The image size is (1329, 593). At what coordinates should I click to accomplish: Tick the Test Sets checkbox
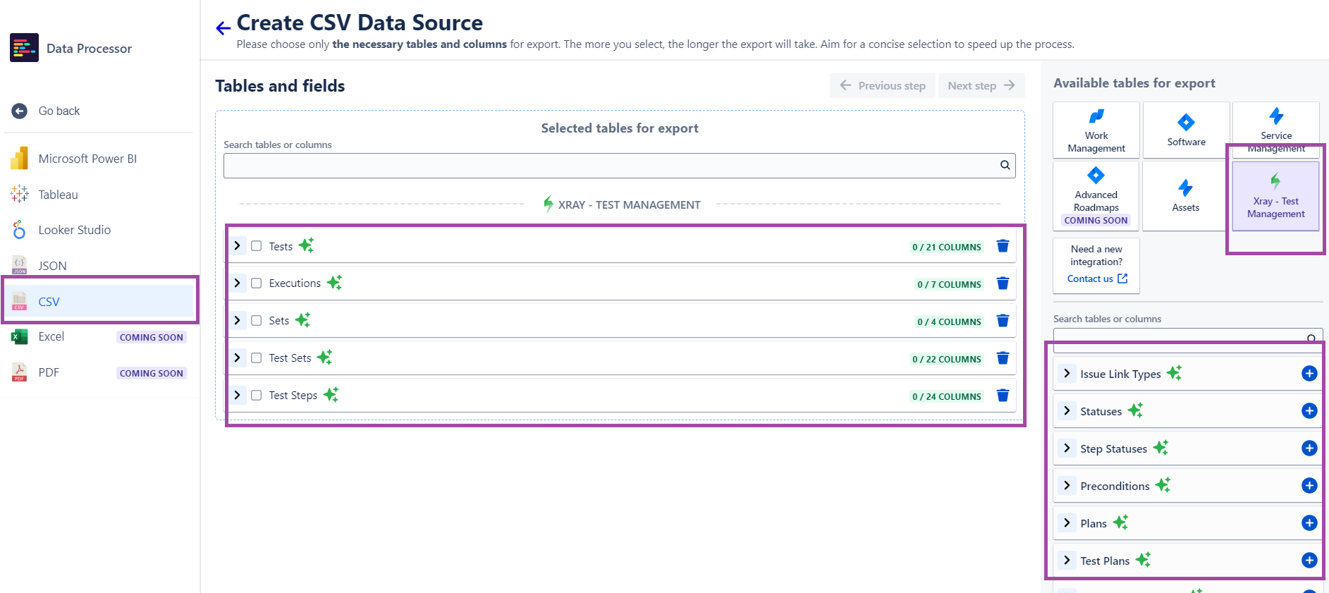point(257,358)
